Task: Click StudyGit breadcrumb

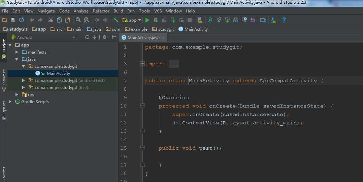Action: pos(15,29)
